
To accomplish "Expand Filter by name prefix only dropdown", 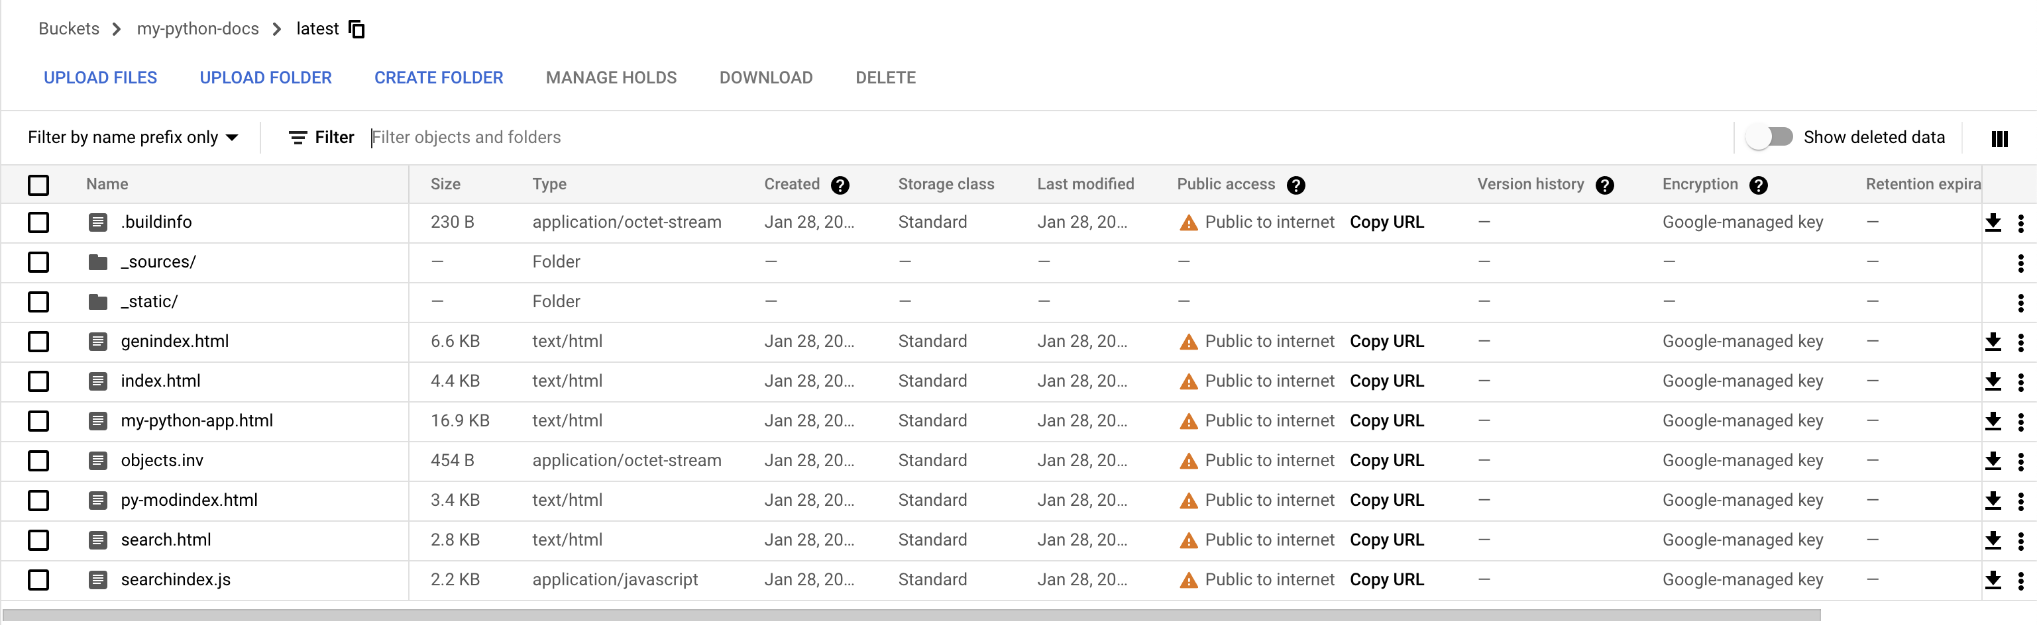I will 133,138.
